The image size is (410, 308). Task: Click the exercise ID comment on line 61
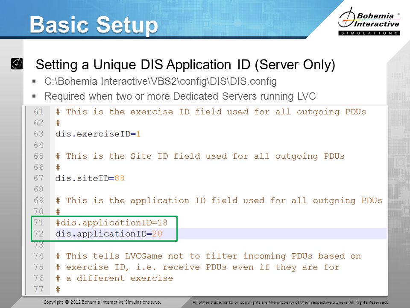(x=211, y=112)
